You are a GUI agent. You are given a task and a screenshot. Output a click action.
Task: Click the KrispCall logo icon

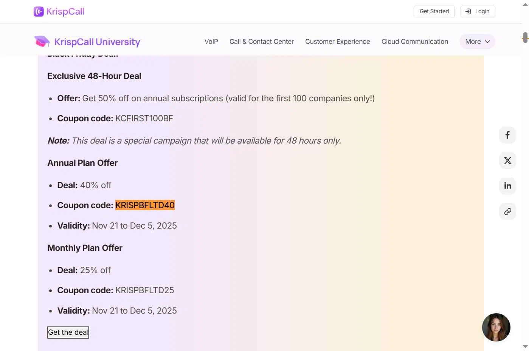(39, 12)
